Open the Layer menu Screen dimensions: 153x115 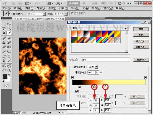pyautogui.click(x=41, y=8)
